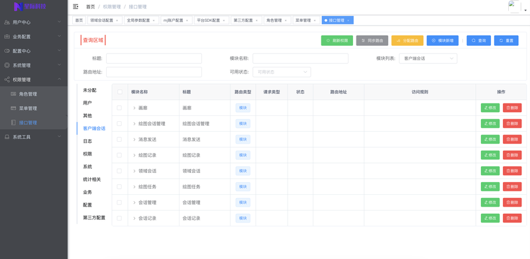The height and width of the screenshot is (259, 530).
Task: Open the 首页 tab in tab bar
Action: point(79,21)
